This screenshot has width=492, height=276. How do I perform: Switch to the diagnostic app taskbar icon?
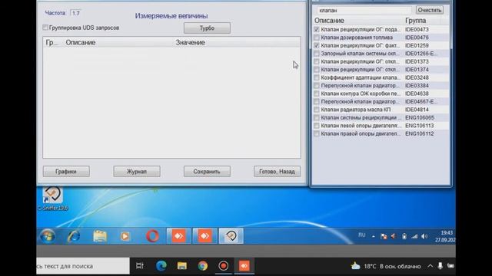231,236
